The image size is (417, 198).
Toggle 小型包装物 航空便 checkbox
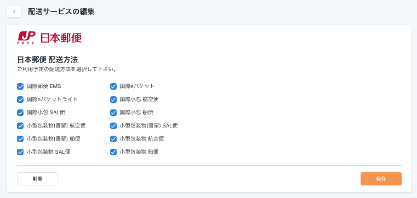click(x=113, y=139)
